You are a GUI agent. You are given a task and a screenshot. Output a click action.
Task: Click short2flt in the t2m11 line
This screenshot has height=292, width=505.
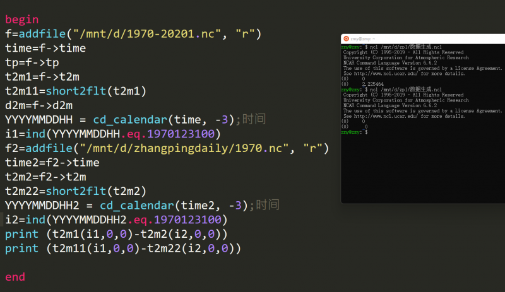(76, 91)
